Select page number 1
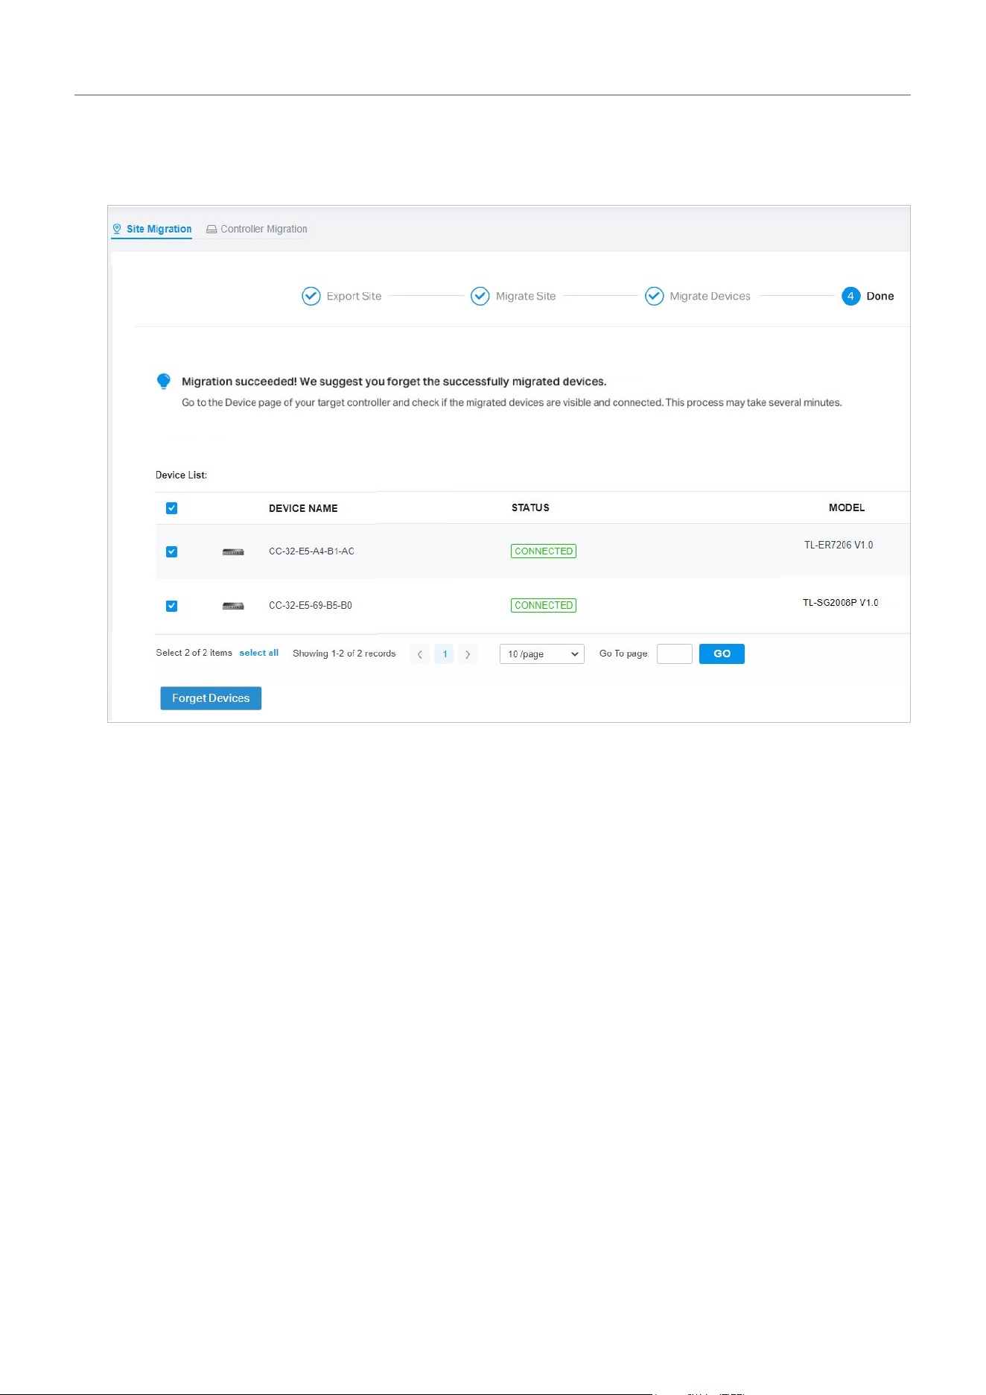Image resolution: width=986 pixels, height=1395 pixels. tap(445, 654)
